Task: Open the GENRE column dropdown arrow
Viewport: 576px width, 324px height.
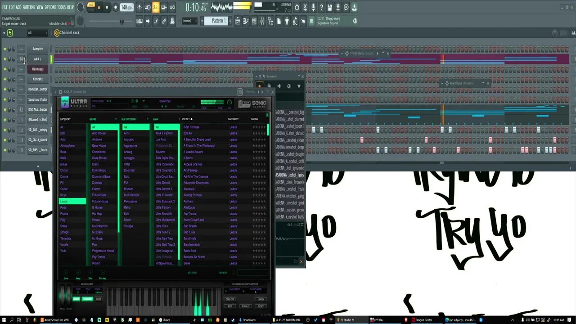Action: pos(116,119)
